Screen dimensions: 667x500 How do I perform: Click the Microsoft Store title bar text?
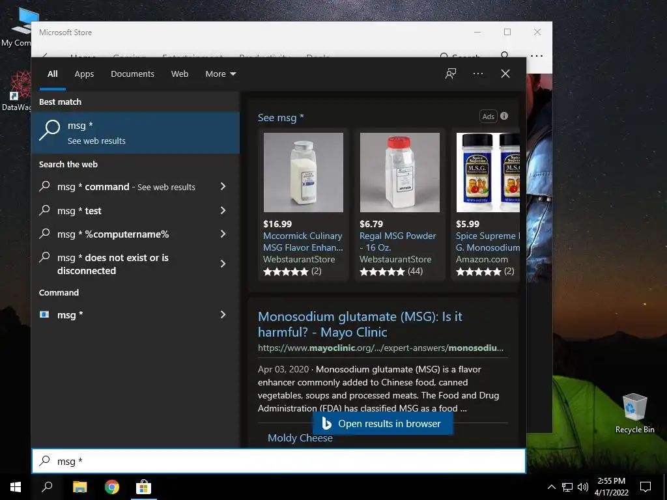pos(66,33)
